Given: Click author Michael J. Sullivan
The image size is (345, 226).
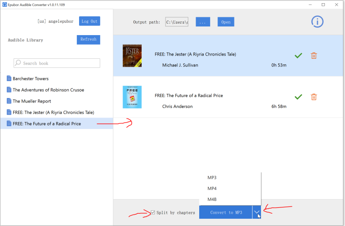Looking at the screenshot, I should (x=180, y=65).
